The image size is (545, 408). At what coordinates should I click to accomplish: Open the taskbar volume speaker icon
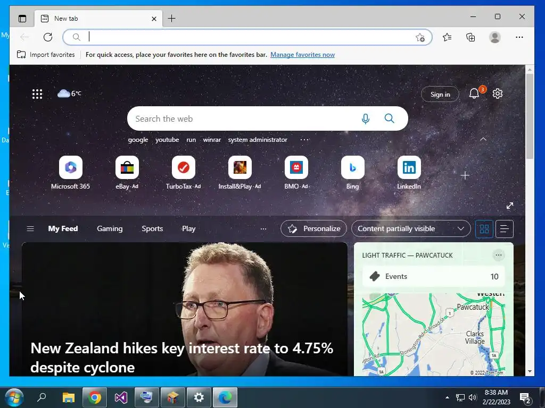click(x=472, y=397)
